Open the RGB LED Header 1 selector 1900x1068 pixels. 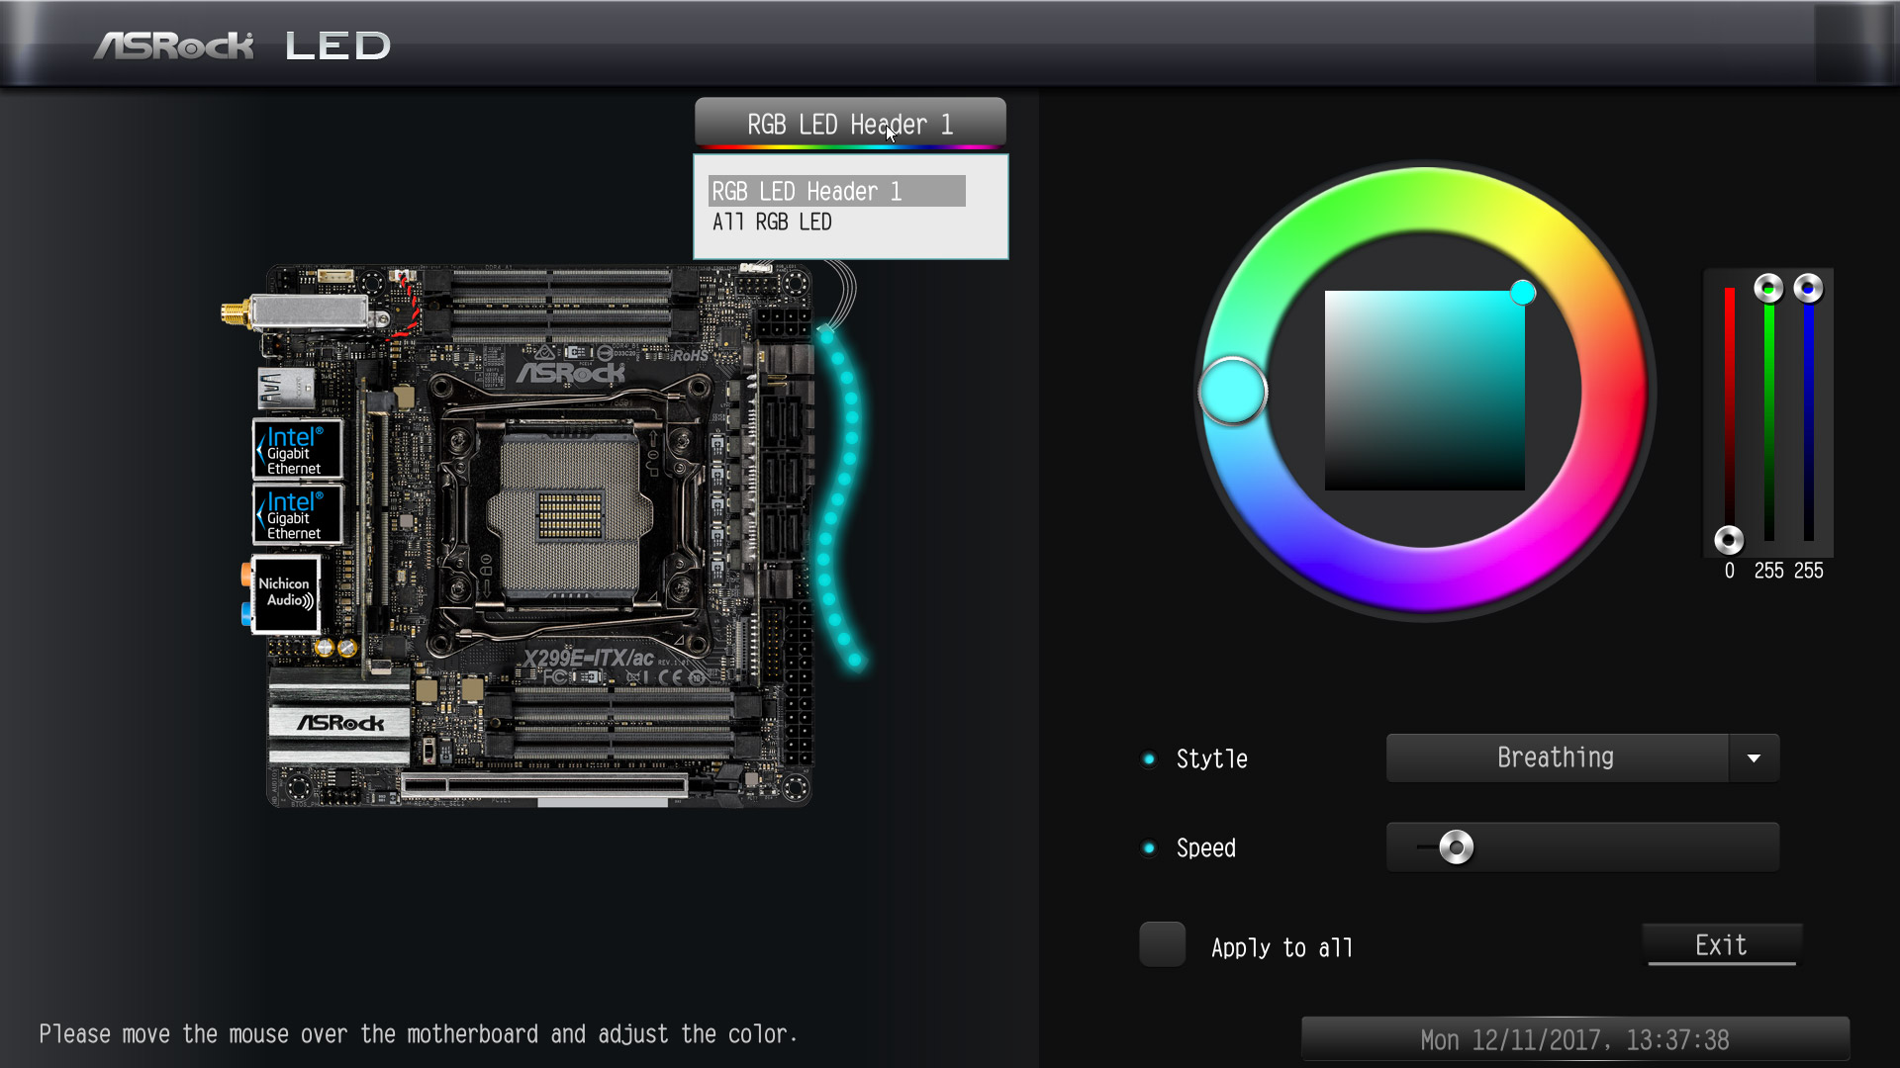(x=850, y=124)
